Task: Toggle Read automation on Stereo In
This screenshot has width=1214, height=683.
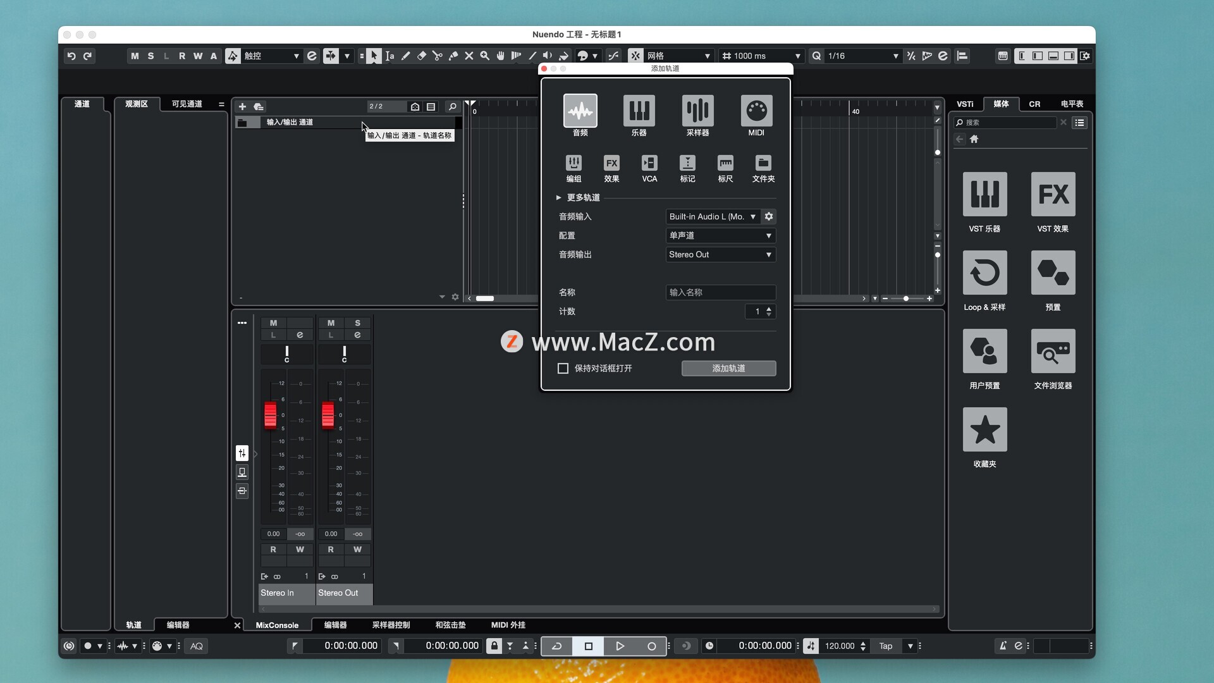Action: point(273,550)
